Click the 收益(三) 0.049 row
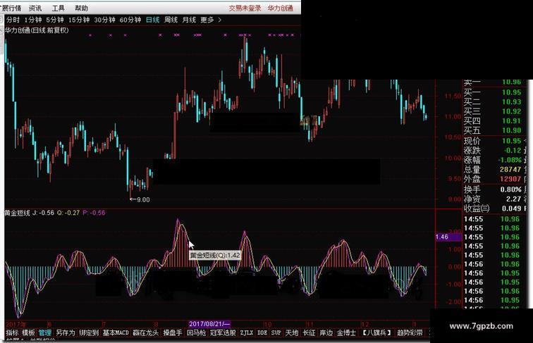 tap(493, 208)
